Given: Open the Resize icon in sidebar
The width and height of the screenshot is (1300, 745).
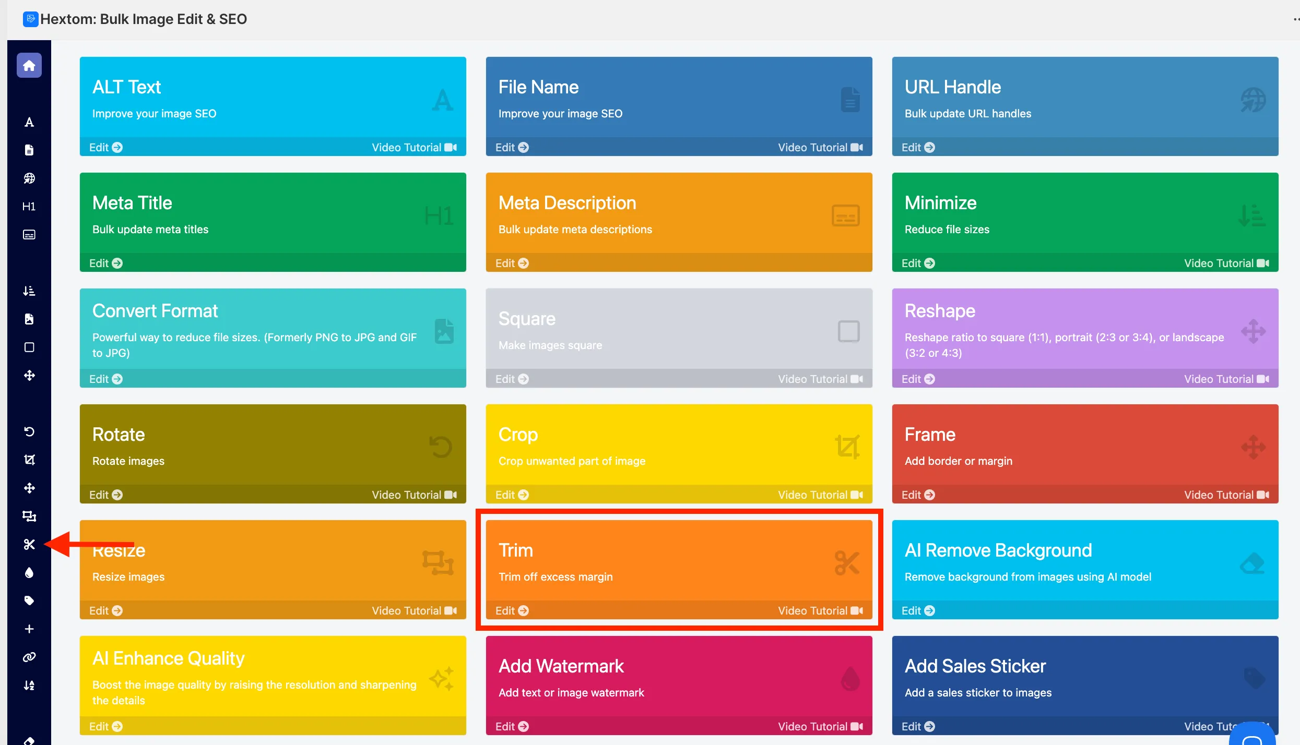Looking at the screenshot, I should (29, 516).
